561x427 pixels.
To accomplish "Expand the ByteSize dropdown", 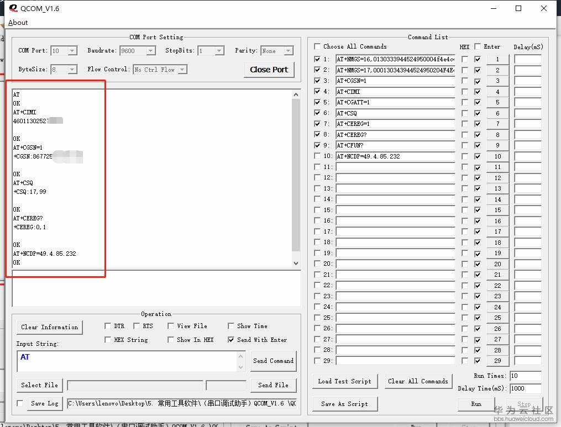I will tap(72, 70).
